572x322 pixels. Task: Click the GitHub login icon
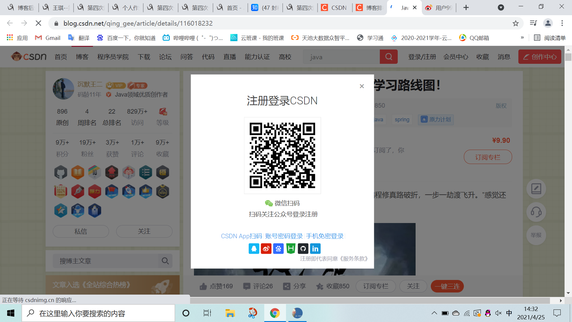pos(303,249)
